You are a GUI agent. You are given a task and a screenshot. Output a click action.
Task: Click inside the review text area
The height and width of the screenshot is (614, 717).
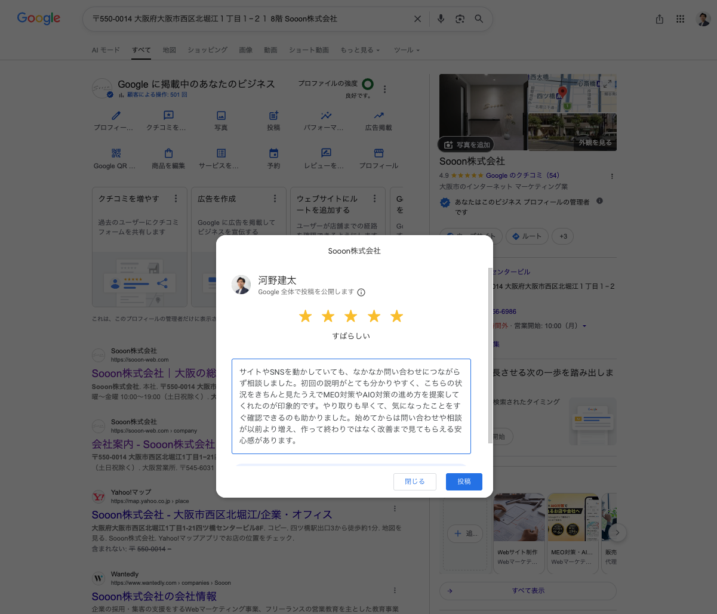[x=351, y=406]
